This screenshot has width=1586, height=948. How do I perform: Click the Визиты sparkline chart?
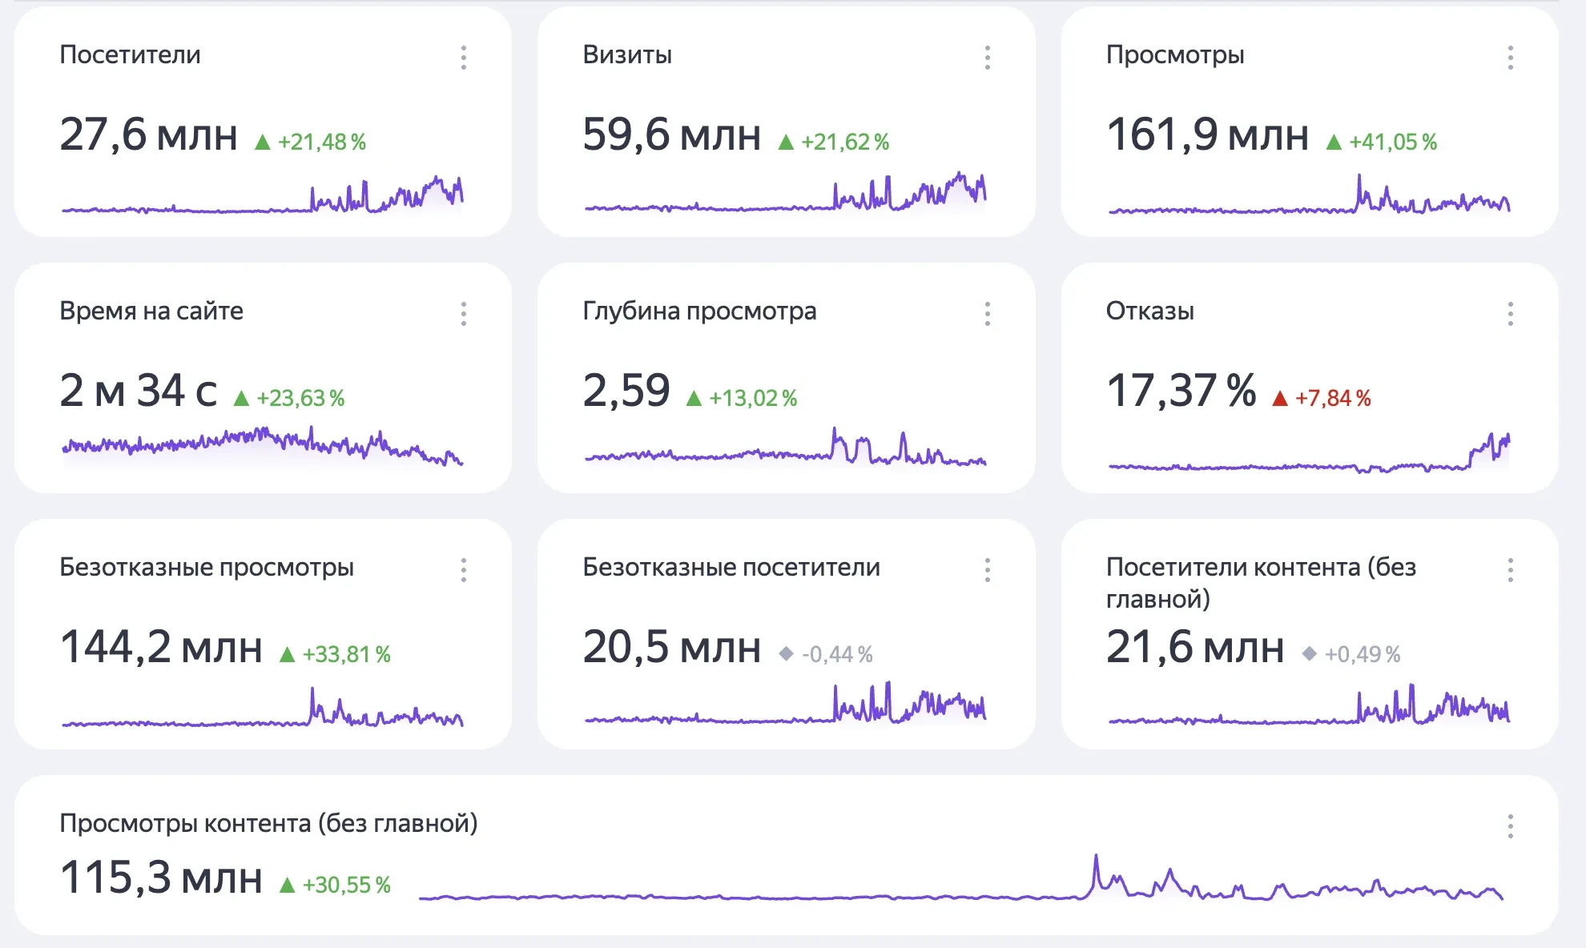pos(785,195)
